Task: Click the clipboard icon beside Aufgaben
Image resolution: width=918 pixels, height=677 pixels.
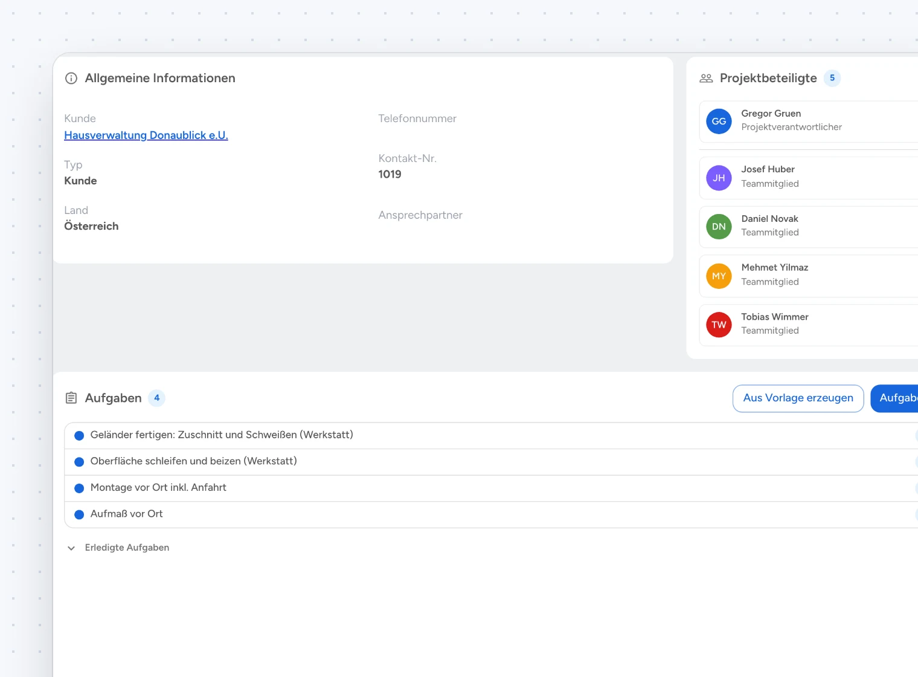Action: (x=71, y=398)
